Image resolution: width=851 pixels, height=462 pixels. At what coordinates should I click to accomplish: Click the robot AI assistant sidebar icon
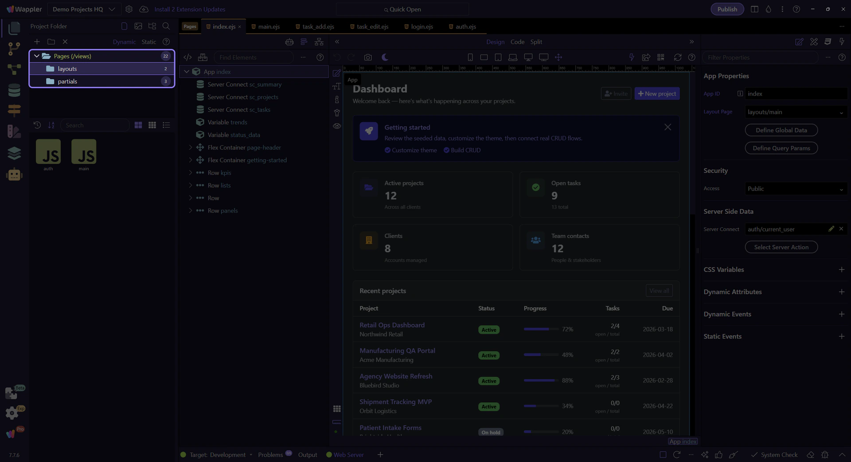pos(14,175)
